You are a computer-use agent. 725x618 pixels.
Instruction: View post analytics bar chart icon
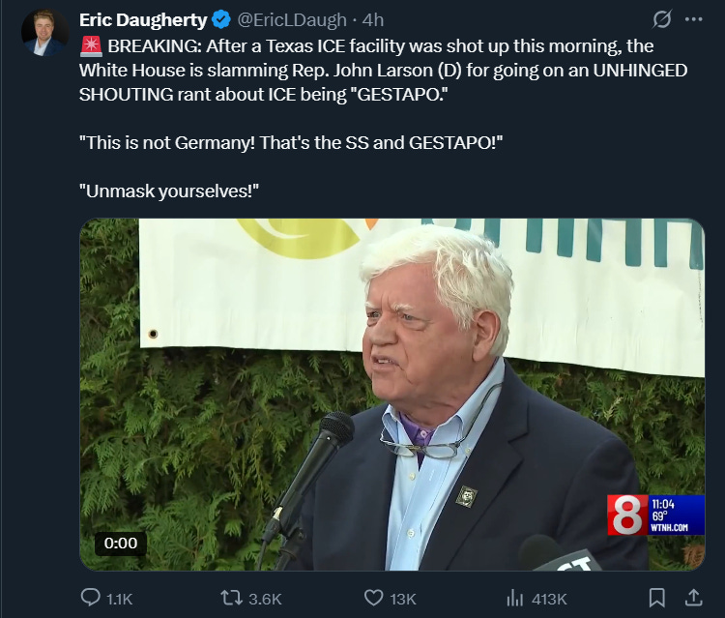pos(514,598)
